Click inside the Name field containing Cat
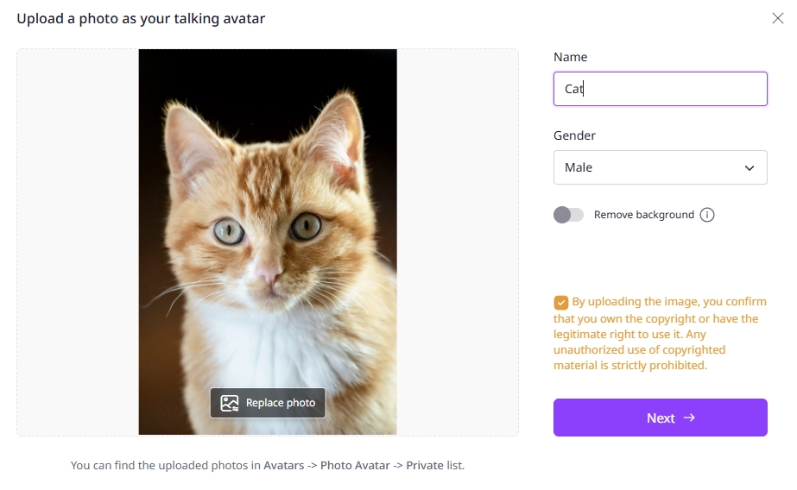The image size is (797, 490). [x=660, y=89]
